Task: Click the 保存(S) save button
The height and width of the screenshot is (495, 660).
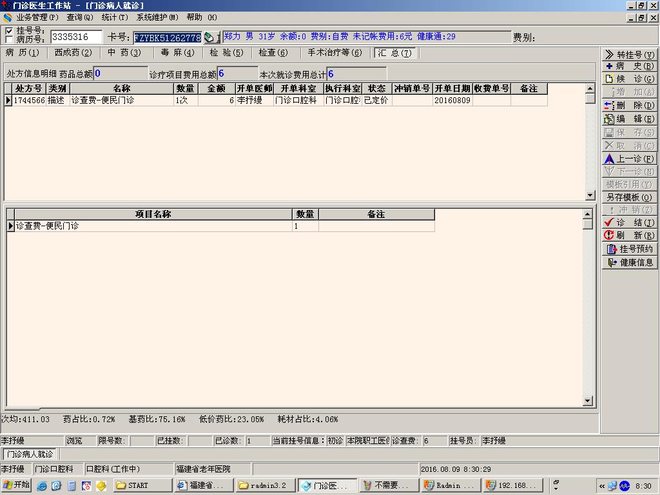Action: tap(629, 132)
